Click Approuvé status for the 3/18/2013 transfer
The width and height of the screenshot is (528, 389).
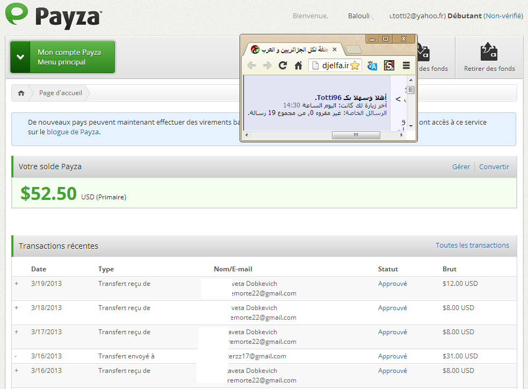(x=392, y=308)
